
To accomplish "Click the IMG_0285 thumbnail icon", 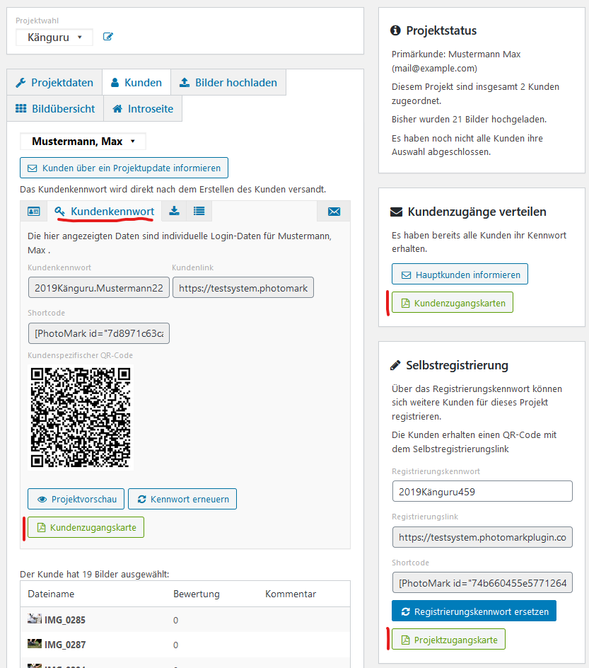I will pyautogui.click(x=35, y=619).
